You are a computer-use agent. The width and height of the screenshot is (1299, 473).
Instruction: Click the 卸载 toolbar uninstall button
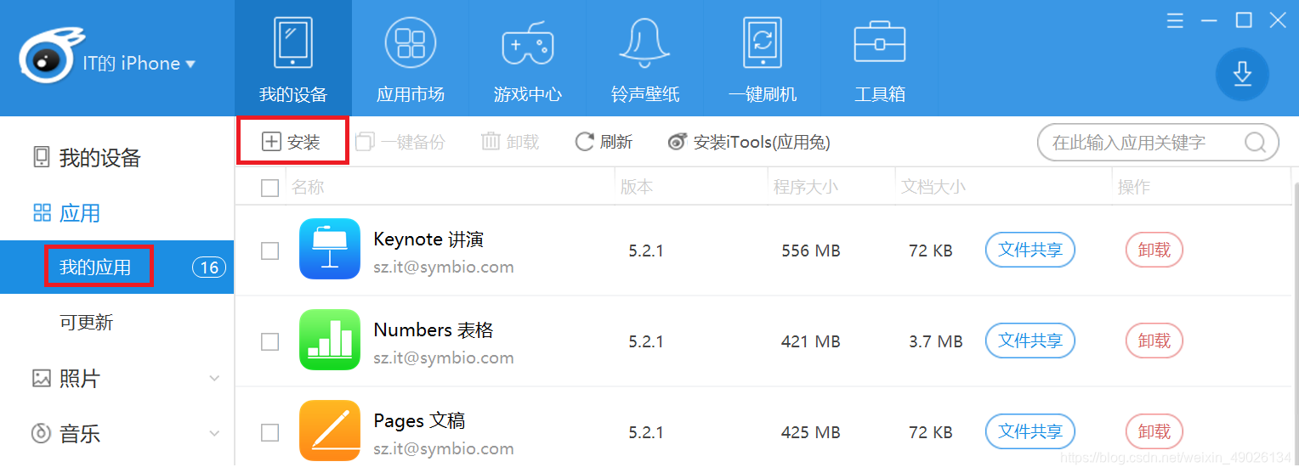point(511,142)
